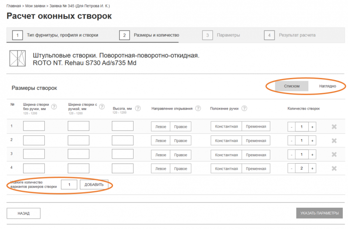Screen dimensions: 348x229
Task: Open help for Положение ручки
Action: (244, 108)
